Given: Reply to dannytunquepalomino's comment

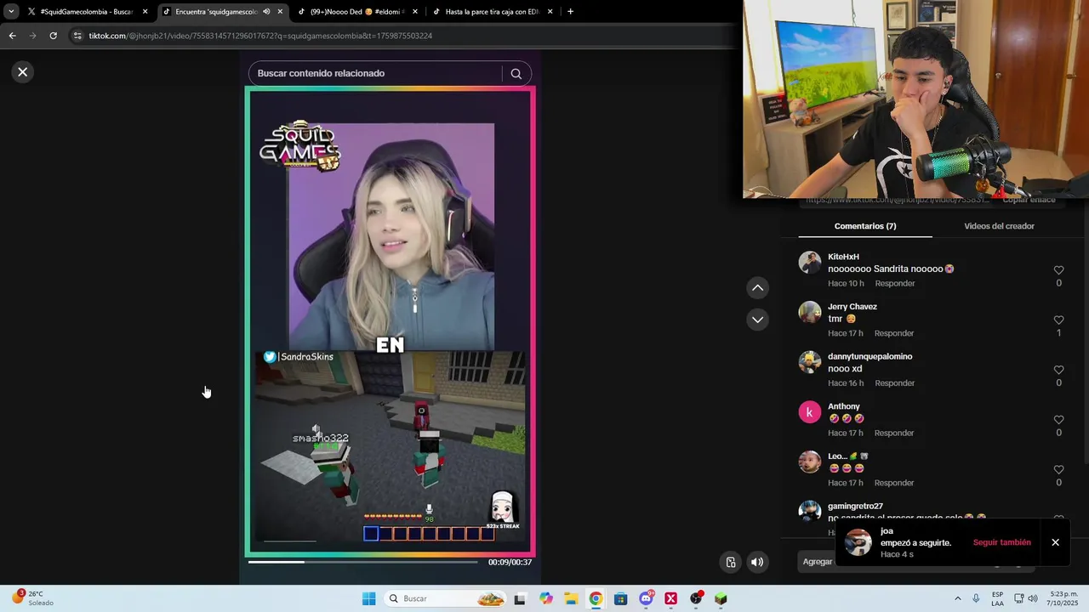Looking at the screenshot, I should tap(895, 383).
